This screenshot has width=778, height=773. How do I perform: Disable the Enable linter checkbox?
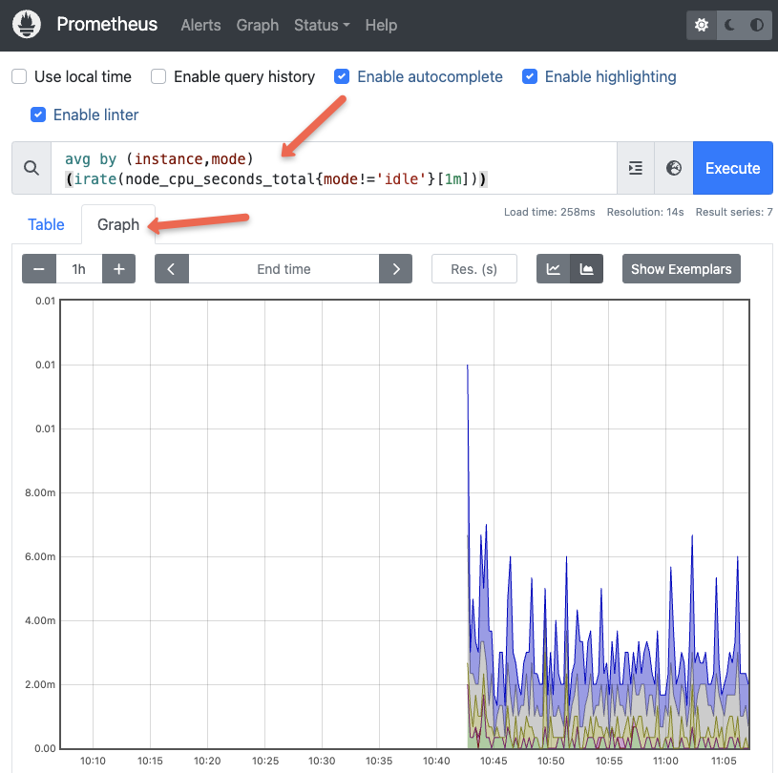tap(38, 115)
